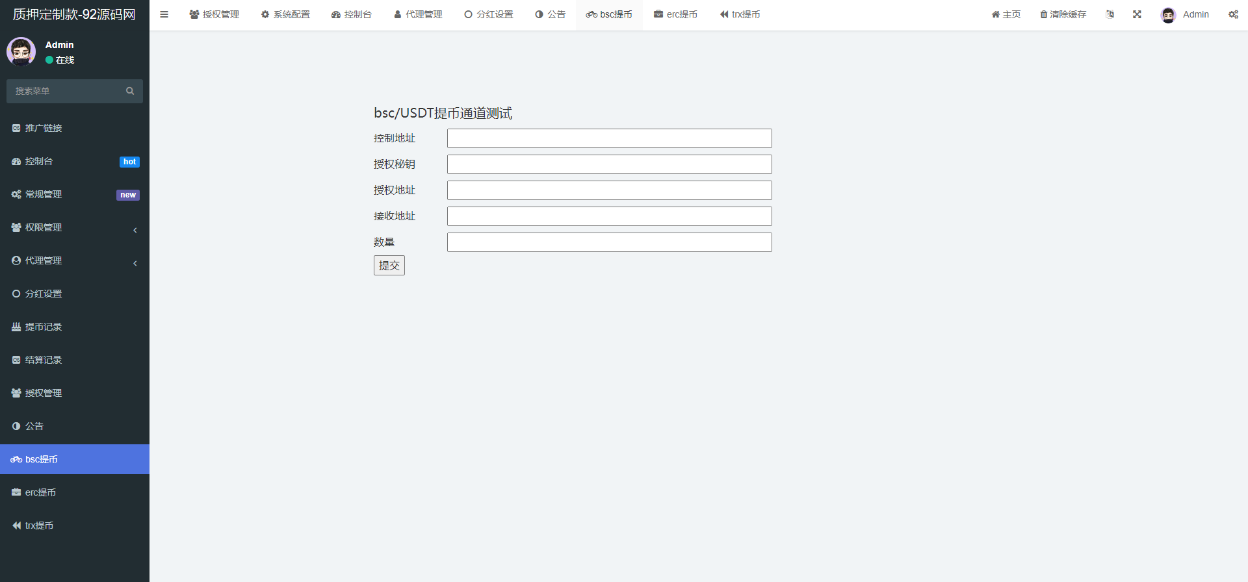Click 清除缓存 trash icon in header
The width and height of the screenshot is (1248, 582).
click(x=1044, y=14)
